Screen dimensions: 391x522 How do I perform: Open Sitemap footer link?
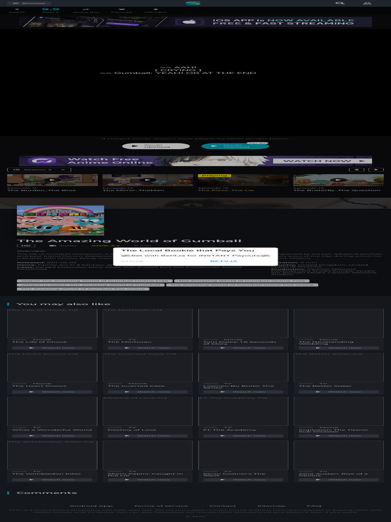271,506
